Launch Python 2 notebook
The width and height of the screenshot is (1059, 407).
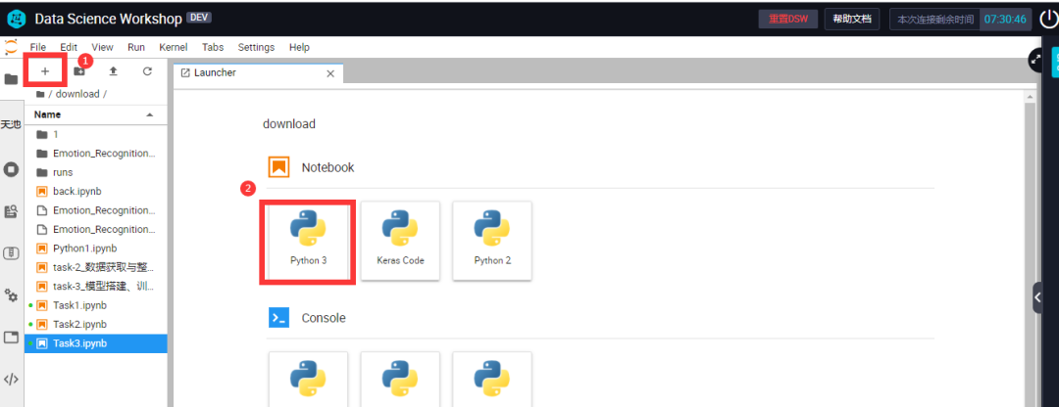[492, 241]
